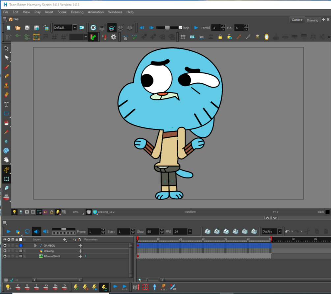Disable the GAMBOL layer visibility
Image resolution: width=331 pixels, height=294 pixels.
click(5, 246)
